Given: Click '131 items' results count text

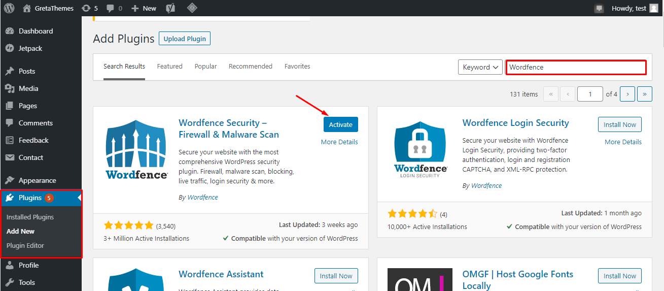Looking at the screenshot, I should [523, 94].
